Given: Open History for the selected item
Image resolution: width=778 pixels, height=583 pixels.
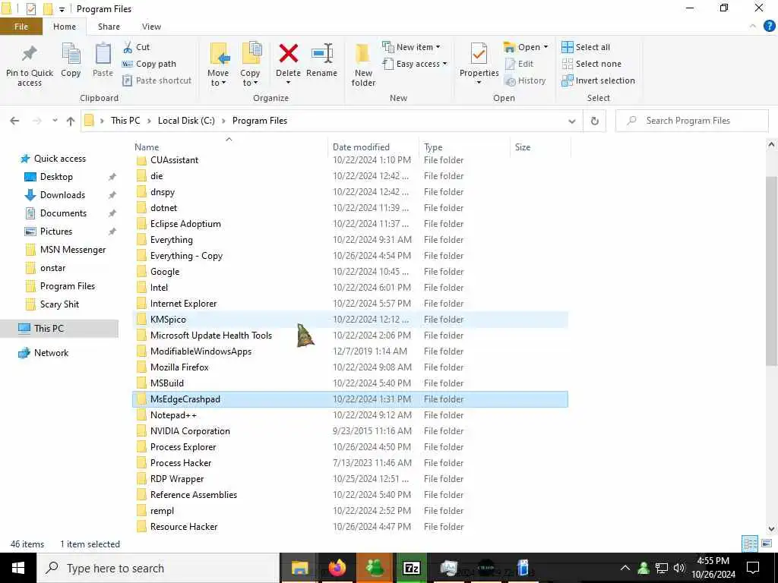Looking at the screenshot, I should (525, 80).
